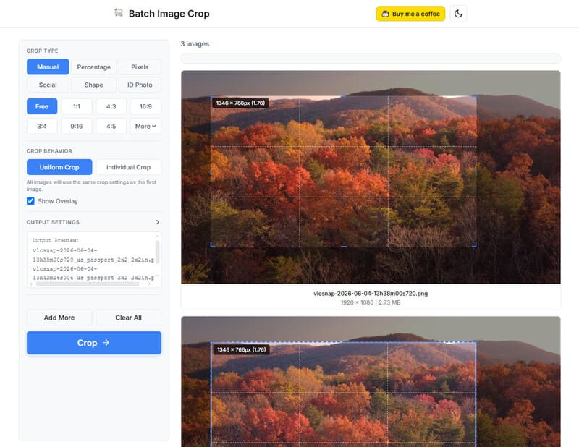Select the ID Photo crop type
Screen dimensions: 579x447
(x=140, y=85)
